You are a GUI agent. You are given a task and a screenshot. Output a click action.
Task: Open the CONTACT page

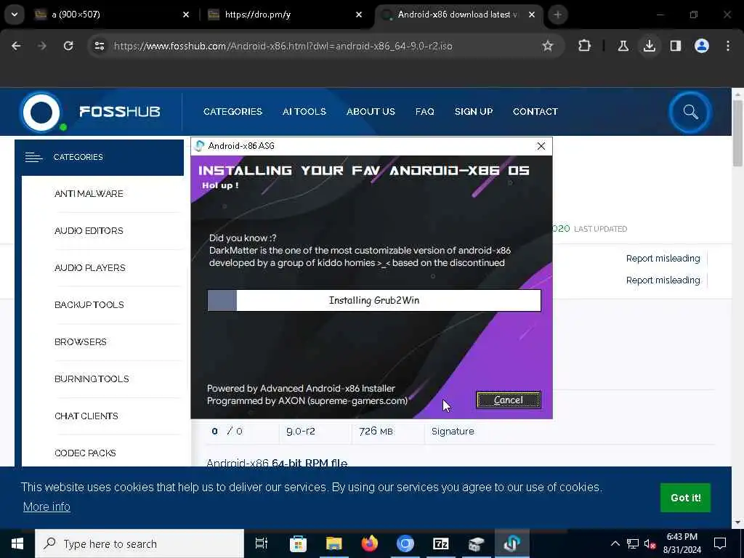[x=535, y=111]
